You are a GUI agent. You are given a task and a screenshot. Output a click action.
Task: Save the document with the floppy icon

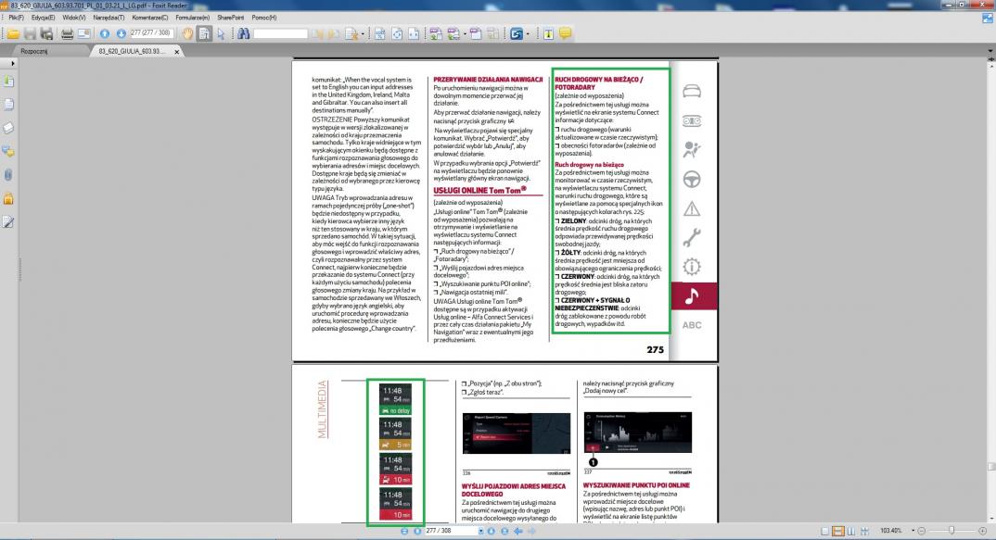click(x=30, y=33)
